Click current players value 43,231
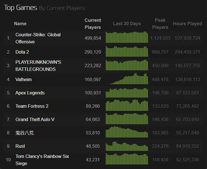The image size is (207, 169). pos(93,160)
